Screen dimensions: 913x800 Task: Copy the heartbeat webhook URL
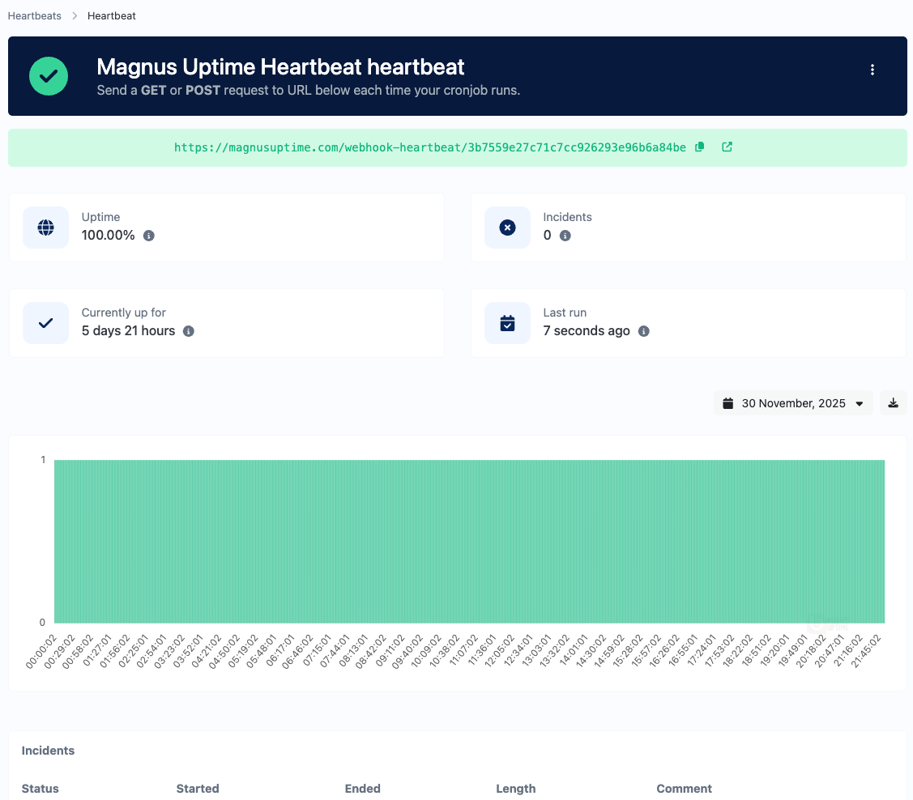[700, 147]
